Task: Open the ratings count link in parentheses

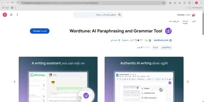Action: point(130,40)
